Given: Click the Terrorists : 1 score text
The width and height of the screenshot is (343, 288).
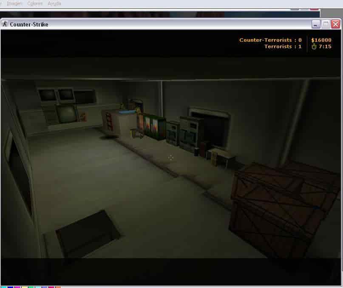Looking at the screenshot, I should 283,46.
